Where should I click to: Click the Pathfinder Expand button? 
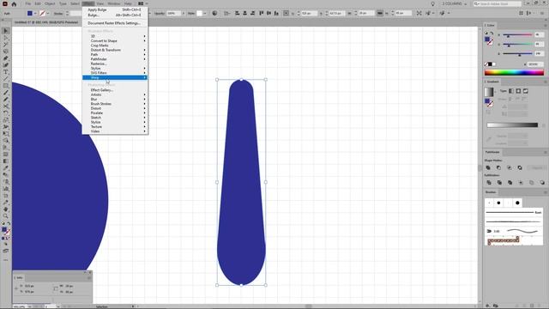[537, 168]
